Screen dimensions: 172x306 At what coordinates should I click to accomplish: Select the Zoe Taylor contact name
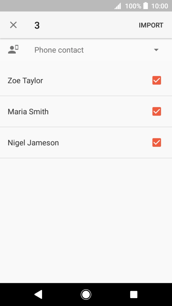click(x=25, y=81)
